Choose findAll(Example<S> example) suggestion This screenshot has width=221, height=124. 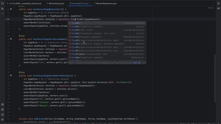[107, 27]
